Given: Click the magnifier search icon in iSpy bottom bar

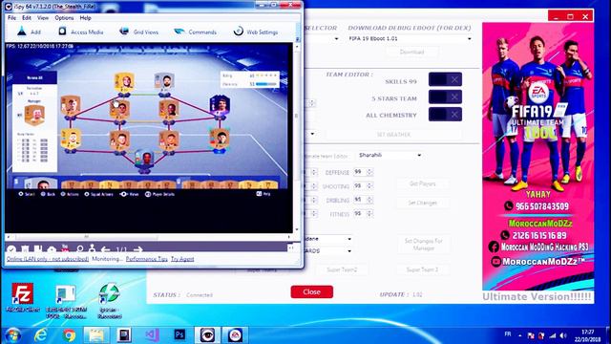Looking at the screenshot, I should (80, 248).
